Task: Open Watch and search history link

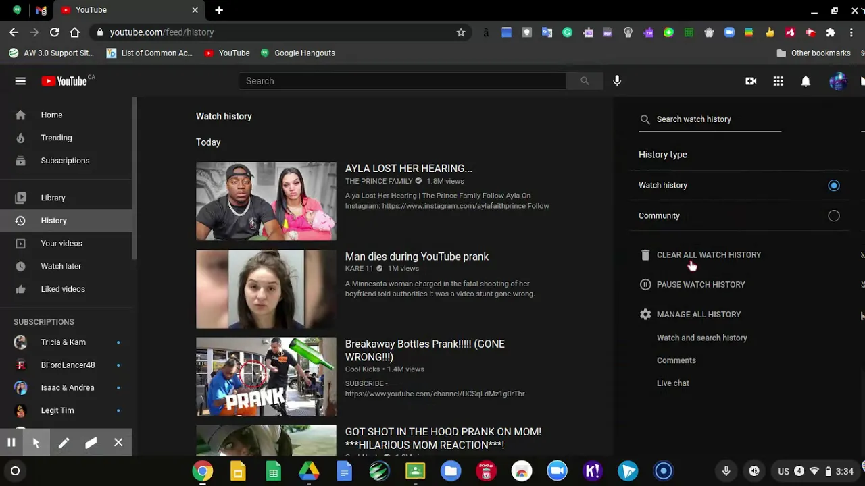Action: pos(701,337)
